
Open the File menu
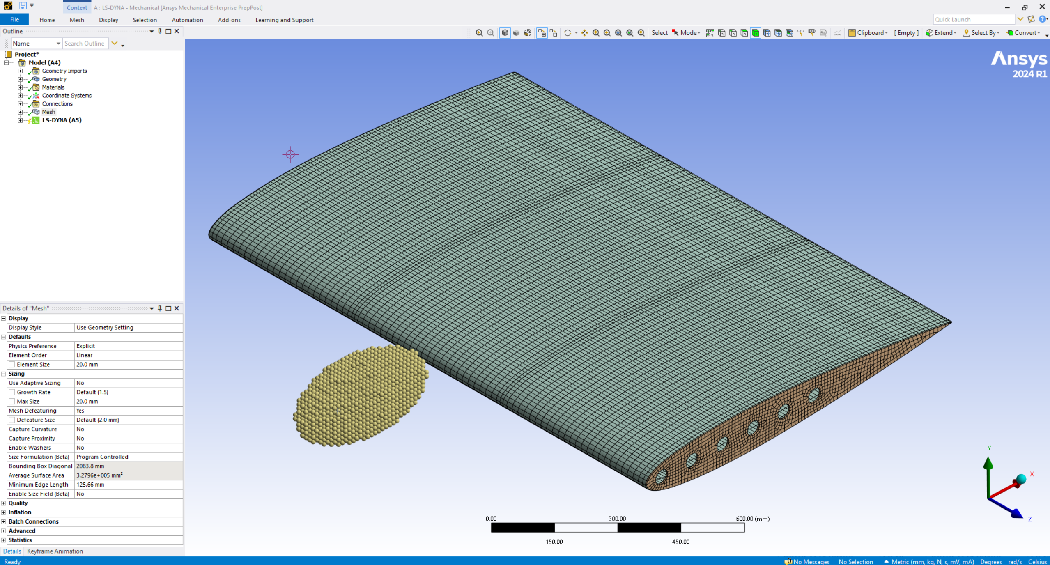[x=14, y=20]
